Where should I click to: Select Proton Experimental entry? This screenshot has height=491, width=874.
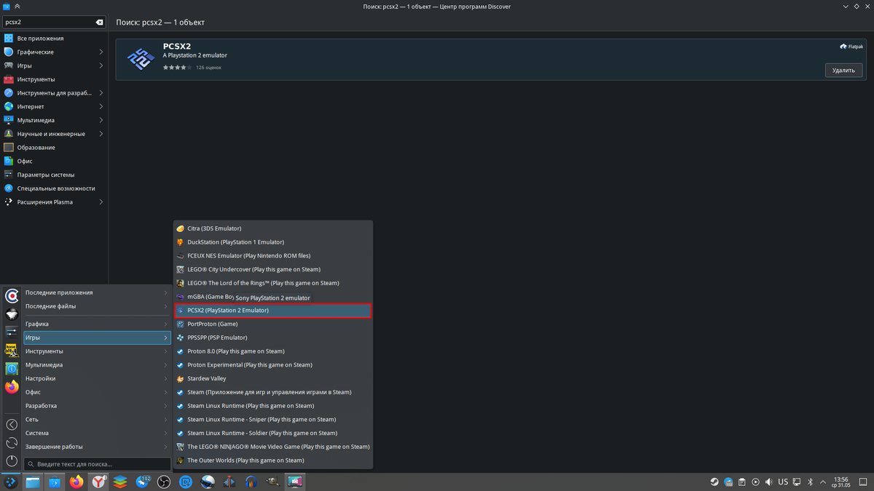point(273,365)
